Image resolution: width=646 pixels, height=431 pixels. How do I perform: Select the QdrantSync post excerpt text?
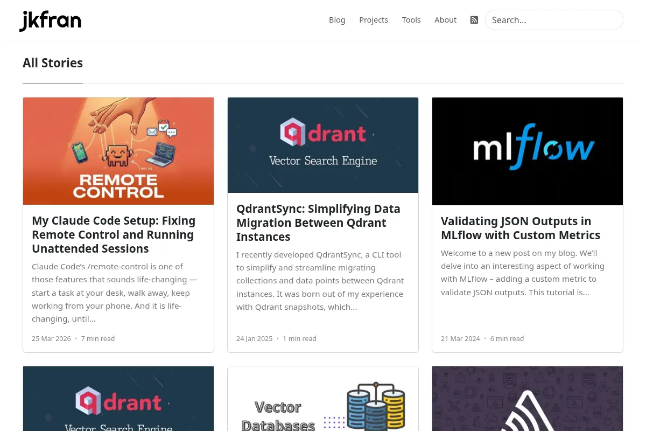coord(320,281)
